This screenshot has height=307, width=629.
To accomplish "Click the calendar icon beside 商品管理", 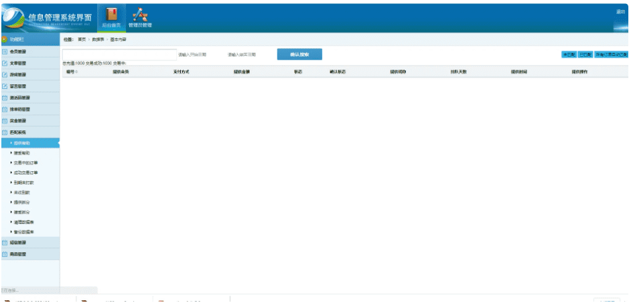I will 5,254.
